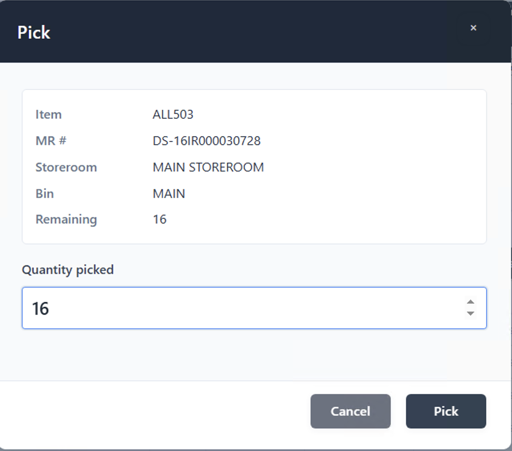Decrease quantity with the down stepper arrow

[471, 313]
